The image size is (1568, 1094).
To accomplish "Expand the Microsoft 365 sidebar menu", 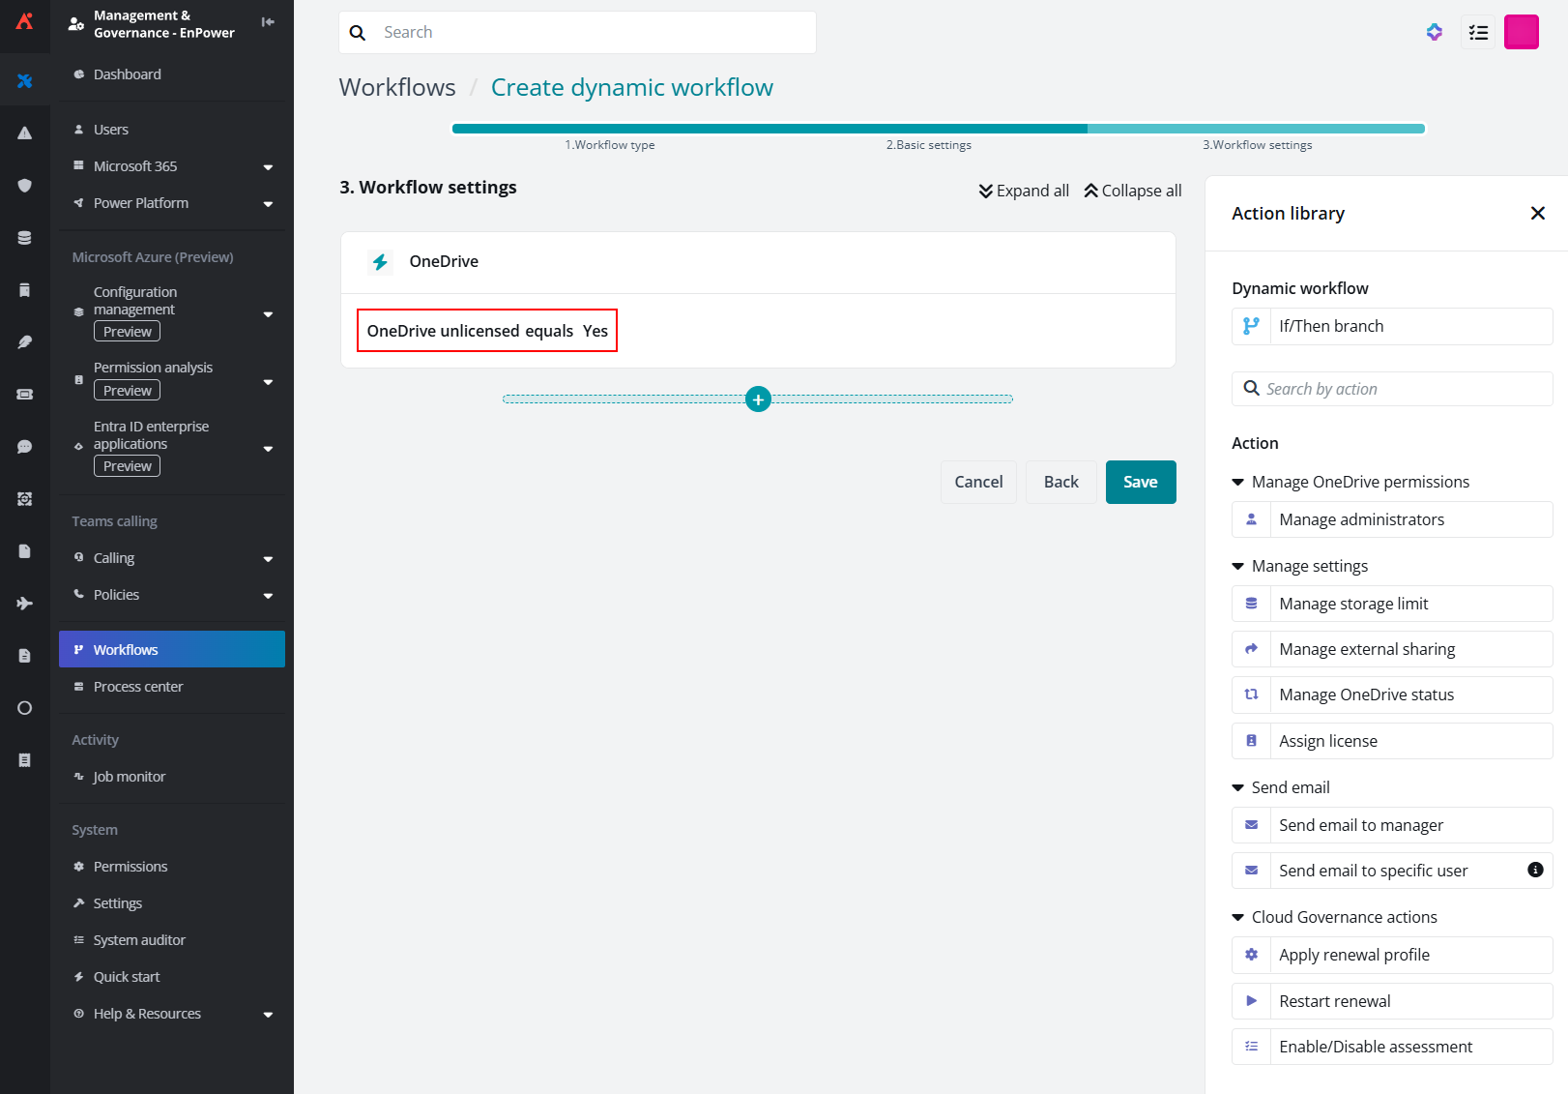I will [268, 167].
